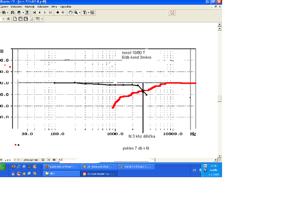Click the vertical scrollbar thumb
The width and height of the screenshot is (298, 223).
[220, 98]
